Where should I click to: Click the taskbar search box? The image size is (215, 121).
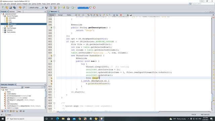25,119
